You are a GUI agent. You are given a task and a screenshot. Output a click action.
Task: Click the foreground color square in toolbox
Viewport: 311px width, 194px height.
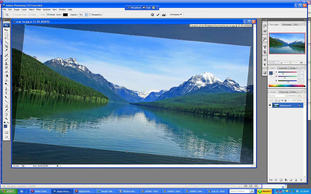(x=6, y=126)
